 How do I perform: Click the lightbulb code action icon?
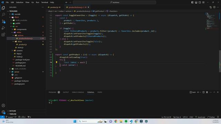57,62
